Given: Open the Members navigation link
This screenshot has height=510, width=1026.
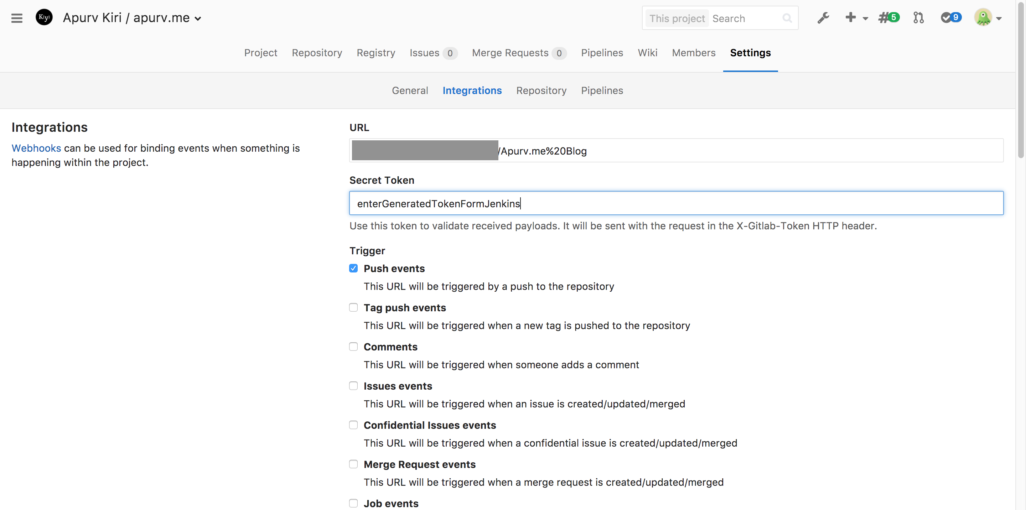Looking at the screenshot, I should point(693,53).
